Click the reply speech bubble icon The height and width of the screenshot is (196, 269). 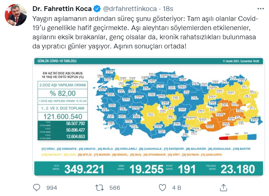tap(36, 188)
